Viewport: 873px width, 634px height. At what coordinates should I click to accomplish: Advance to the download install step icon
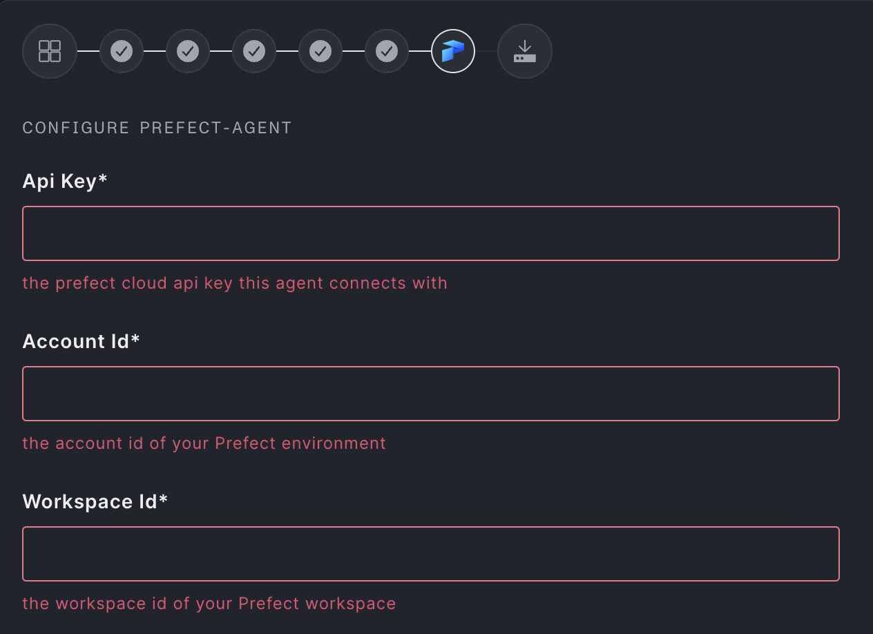[x=525, y=51]
